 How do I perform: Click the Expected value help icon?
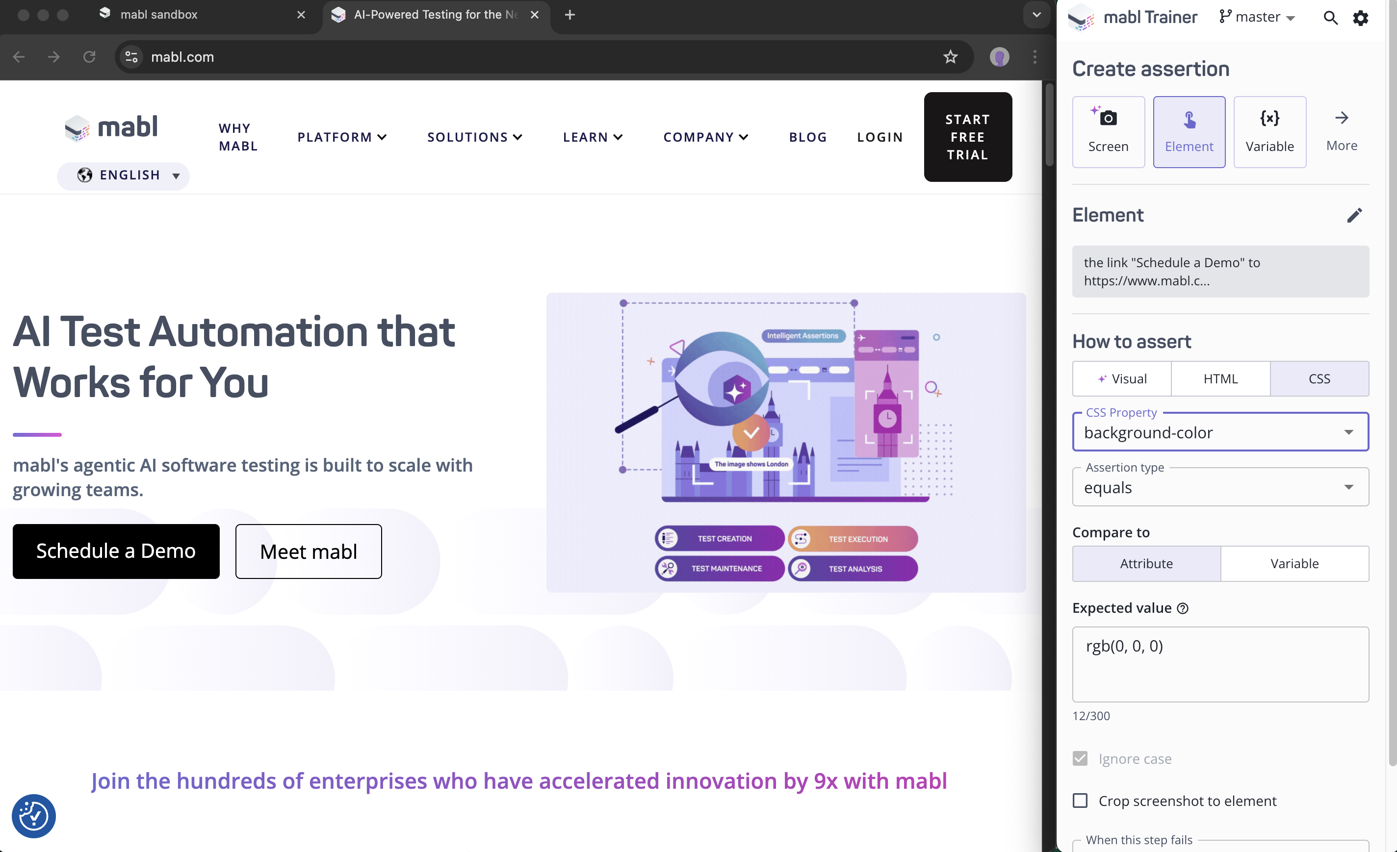(x=1183, y=608)
